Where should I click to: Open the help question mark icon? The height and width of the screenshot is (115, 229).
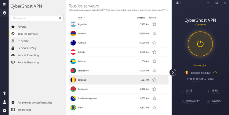pos(4,94)
